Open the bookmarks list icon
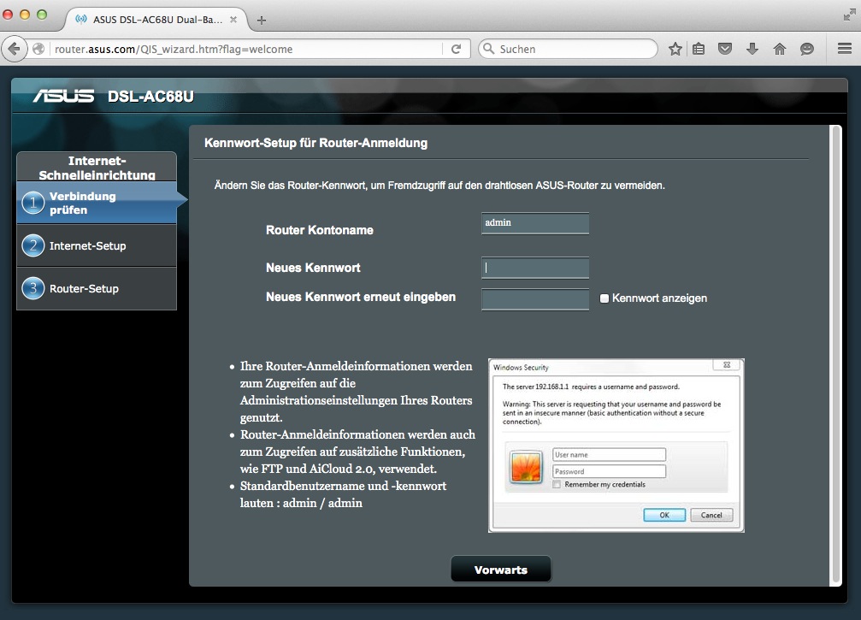861x620 pixels. 699,49
